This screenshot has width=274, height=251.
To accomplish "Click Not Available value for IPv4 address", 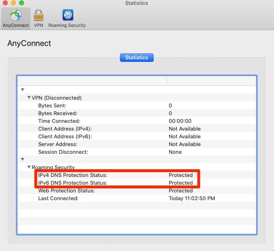I will (x=185, y=129).
